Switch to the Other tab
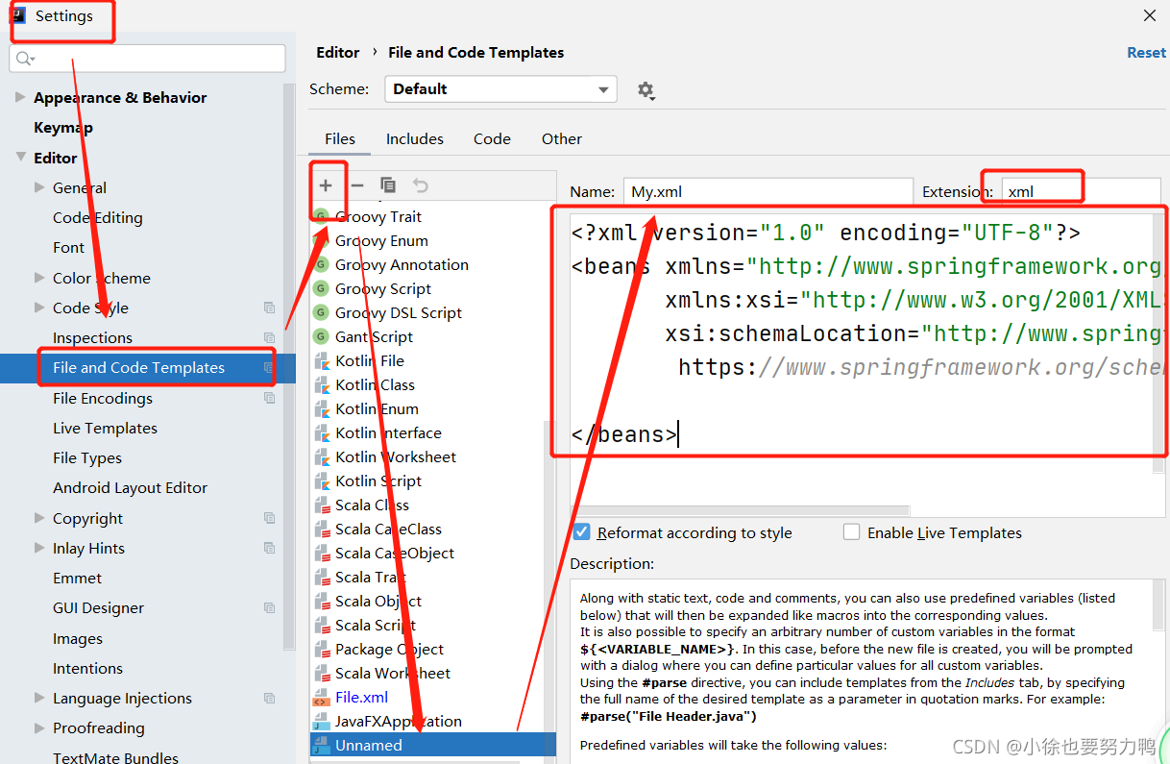 (562, 138)
